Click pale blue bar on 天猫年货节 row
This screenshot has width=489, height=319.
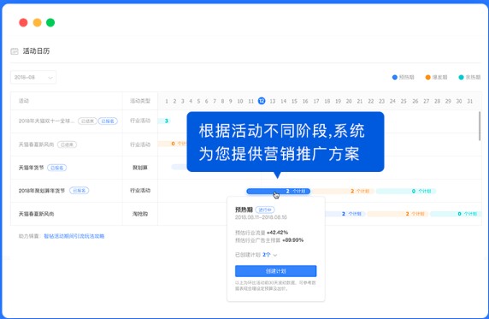tap(180, 167)
